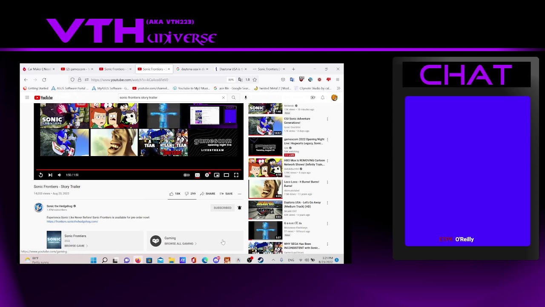Click the YouTube search magnifier button
This screenshot has width=545, height=307.
click(x=233, y=98)
